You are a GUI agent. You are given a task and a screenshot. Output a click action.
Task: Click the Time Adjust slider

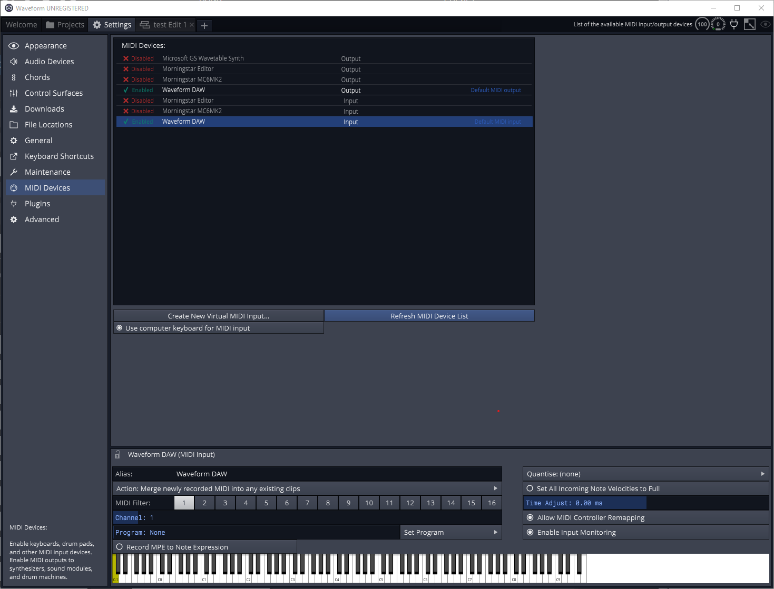[x=585, y=503]
